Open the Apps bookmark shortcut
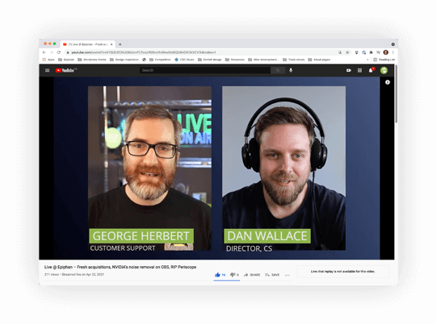Image resolution: width=437 pixels, height=324 pixels. (x=48, y=60)
